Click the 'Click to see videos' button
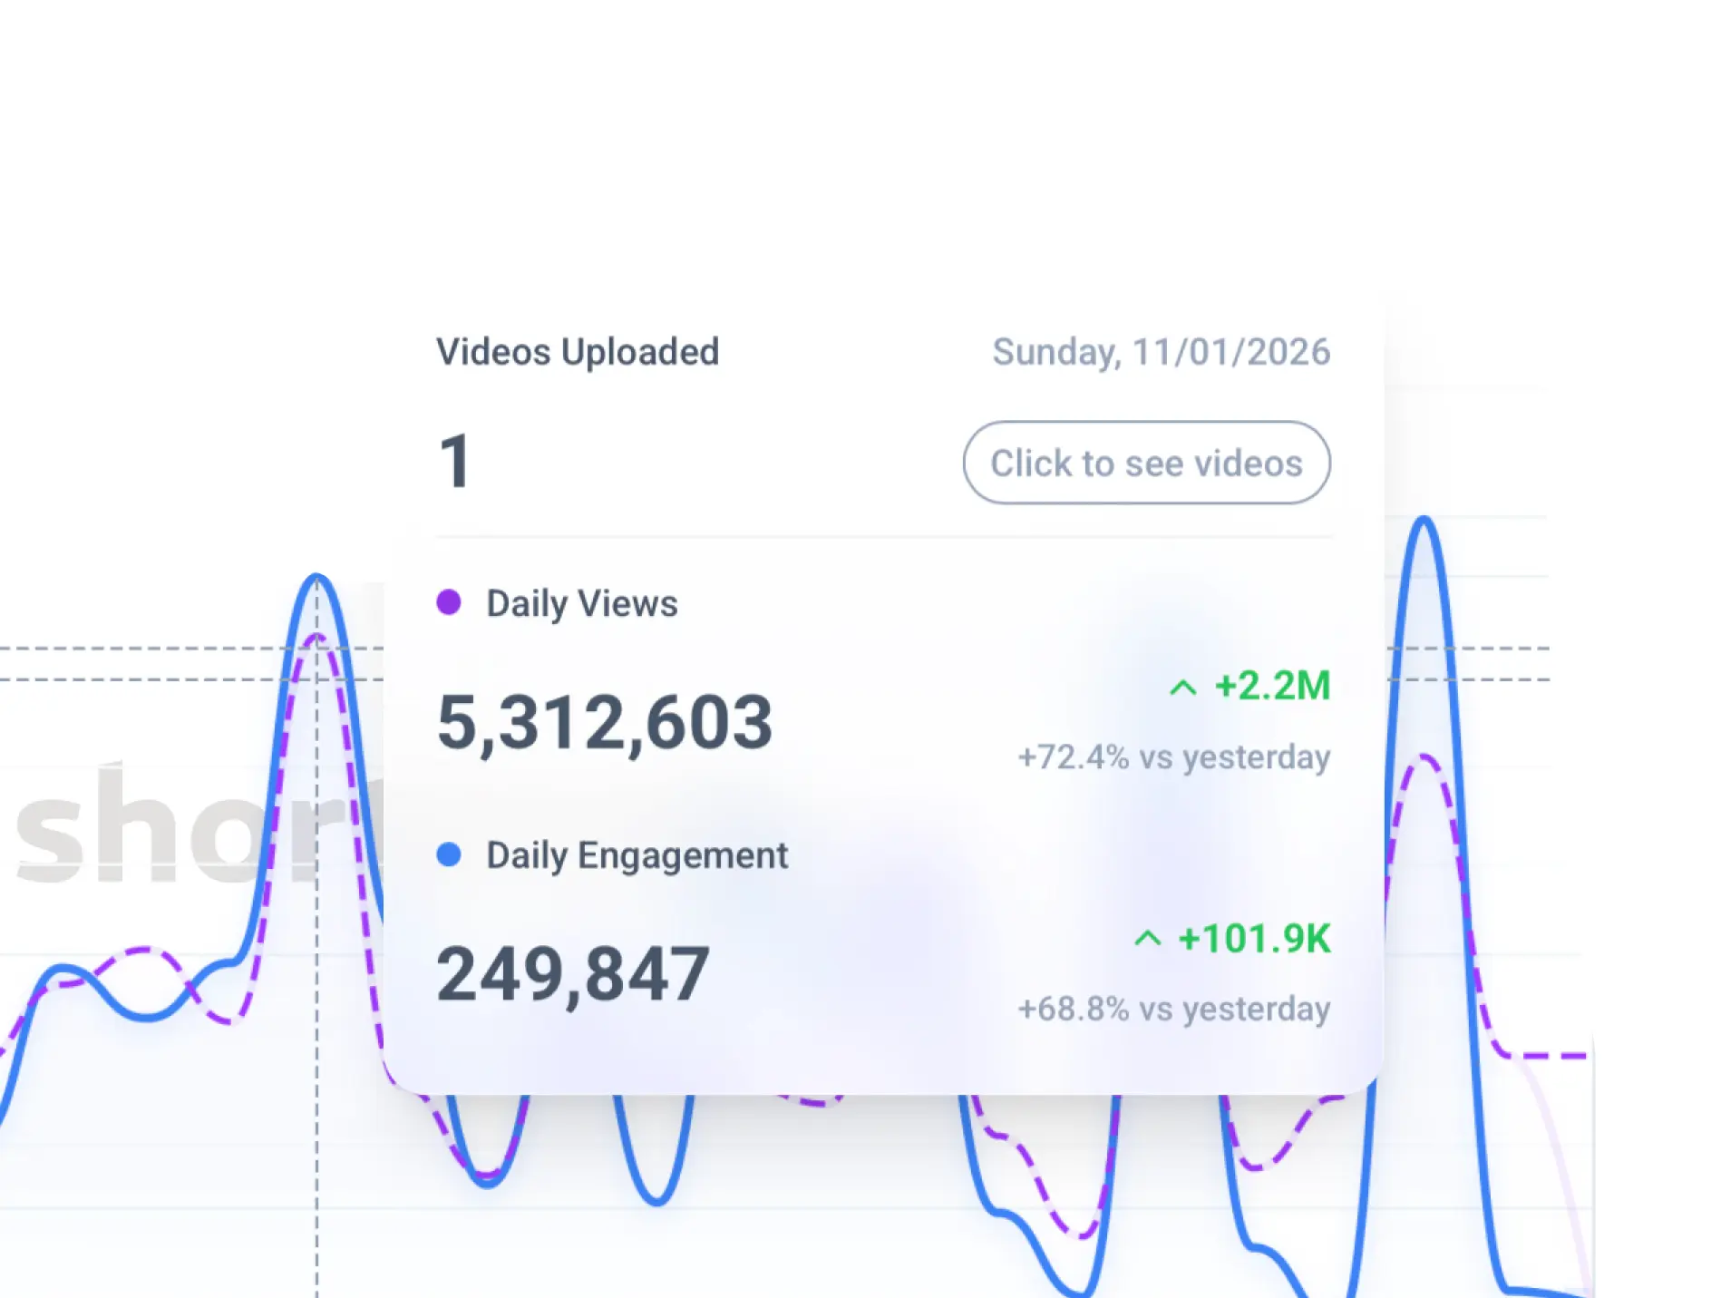Screen dimensions: 1711x1298 1146,463
